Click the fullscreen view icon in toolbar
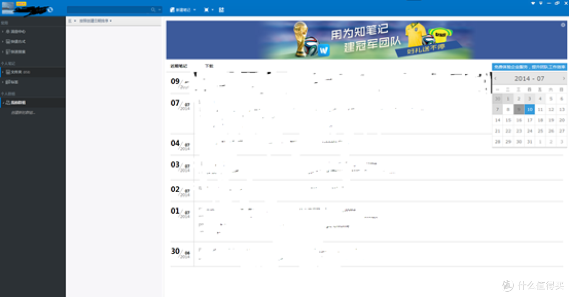This screenshot has width=569, height=297. tap(206, 10)
